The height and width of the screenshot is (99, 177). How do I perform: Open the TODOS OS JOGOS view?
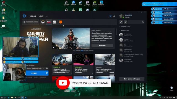click(30, 22)
